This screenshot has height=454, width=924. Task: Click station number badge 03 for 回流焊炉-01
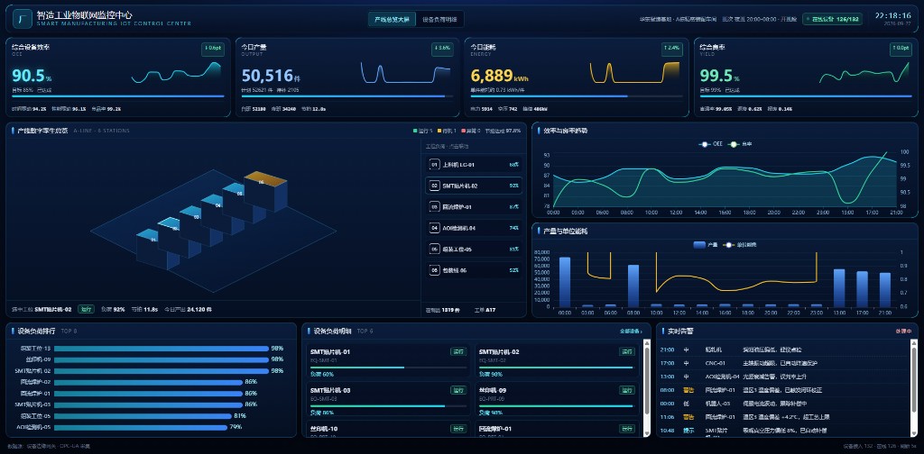coord(434,207)
